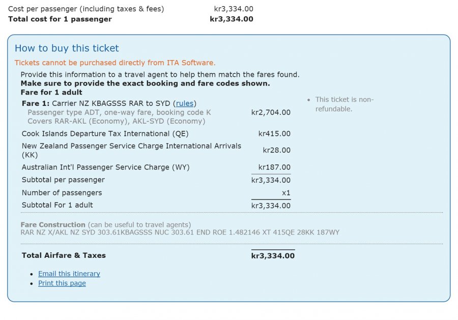Click the Subtotal For 1 adult amount

point(271,206)
